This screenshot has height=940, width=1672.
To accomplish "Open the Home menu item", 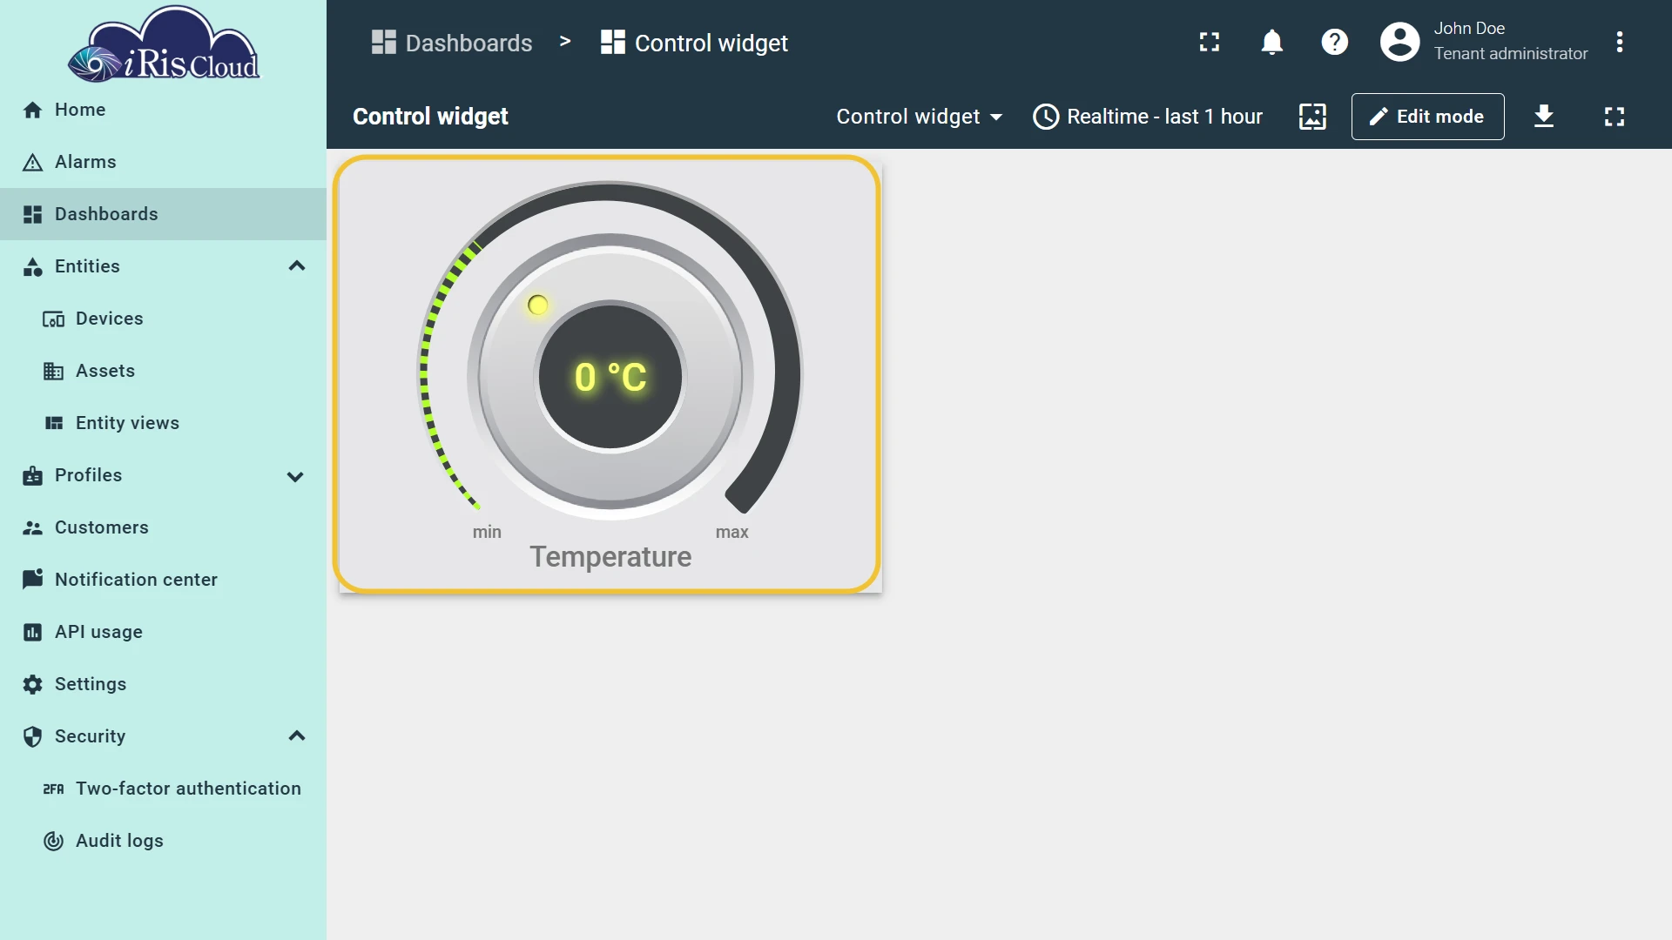I will coord(163,110).
